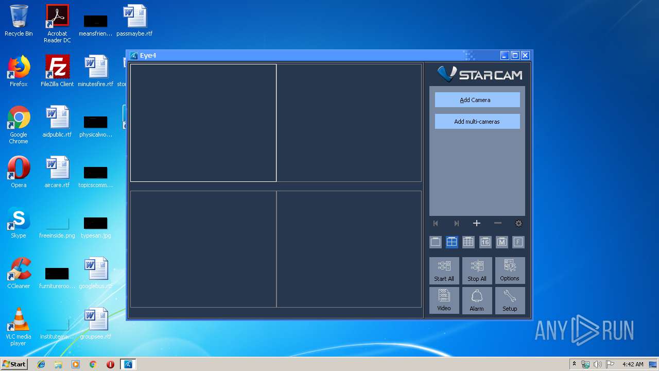Viewport: 659px width, 371px height.
Task: Select the four-view grid layout
Action: pos(452,242)
